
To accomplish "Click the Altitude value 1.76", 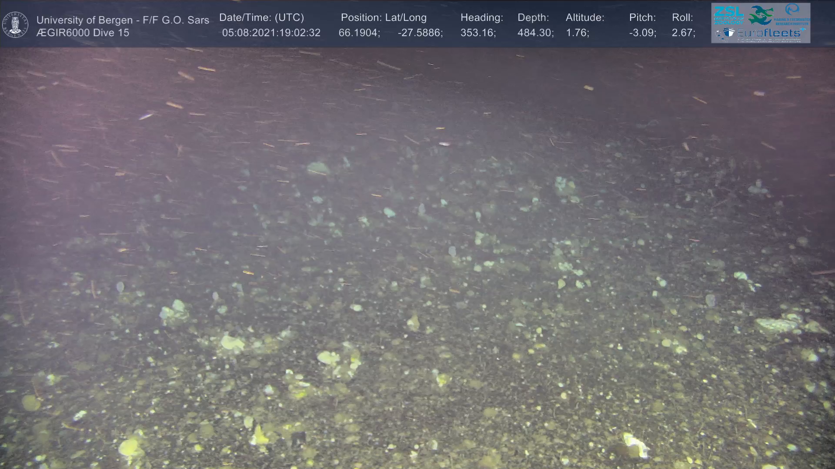I will click(x=577, y=33).
